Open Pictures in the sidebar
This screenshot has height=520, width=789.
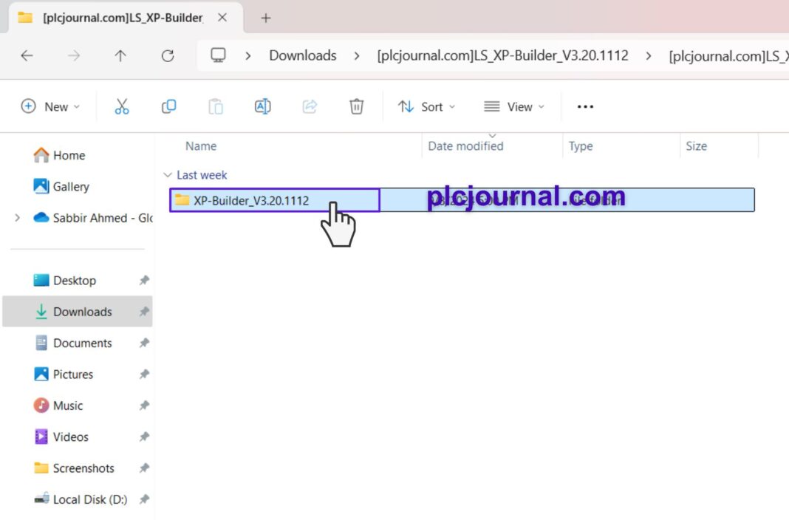(x=64, y=374)
